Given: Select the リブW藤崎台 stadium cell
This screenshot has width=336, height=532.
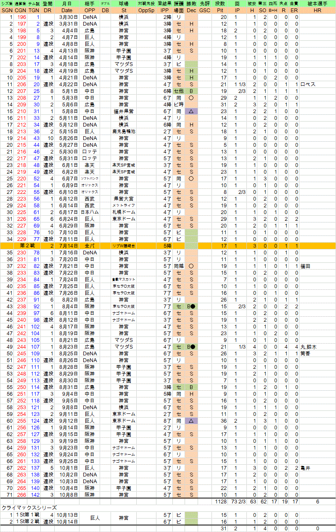Looking at the screenshot, I should click(124, 246).
